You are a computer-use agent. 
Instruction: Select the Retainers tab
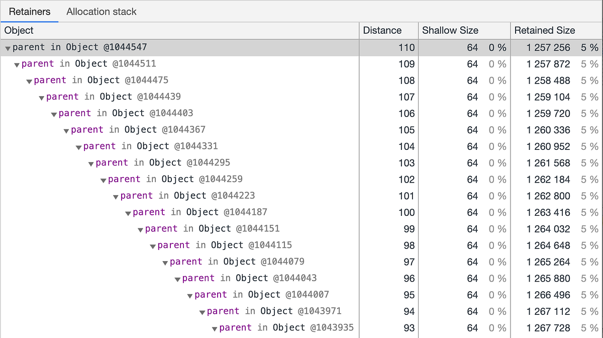pyautogui.click(x=30, y=11)
